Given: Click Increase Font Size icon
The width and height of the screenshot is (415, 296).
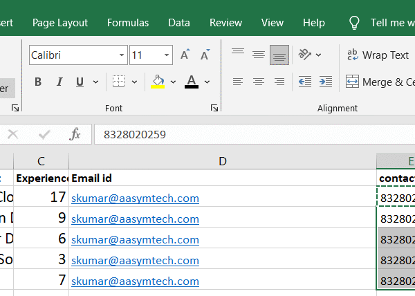Looking at the screenshot, I should coord(185,55).
